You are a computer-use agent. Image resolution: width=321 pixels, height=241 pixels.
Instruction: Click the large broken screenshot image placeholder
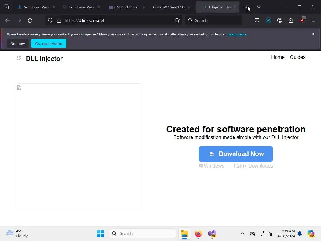coord(78,147)
